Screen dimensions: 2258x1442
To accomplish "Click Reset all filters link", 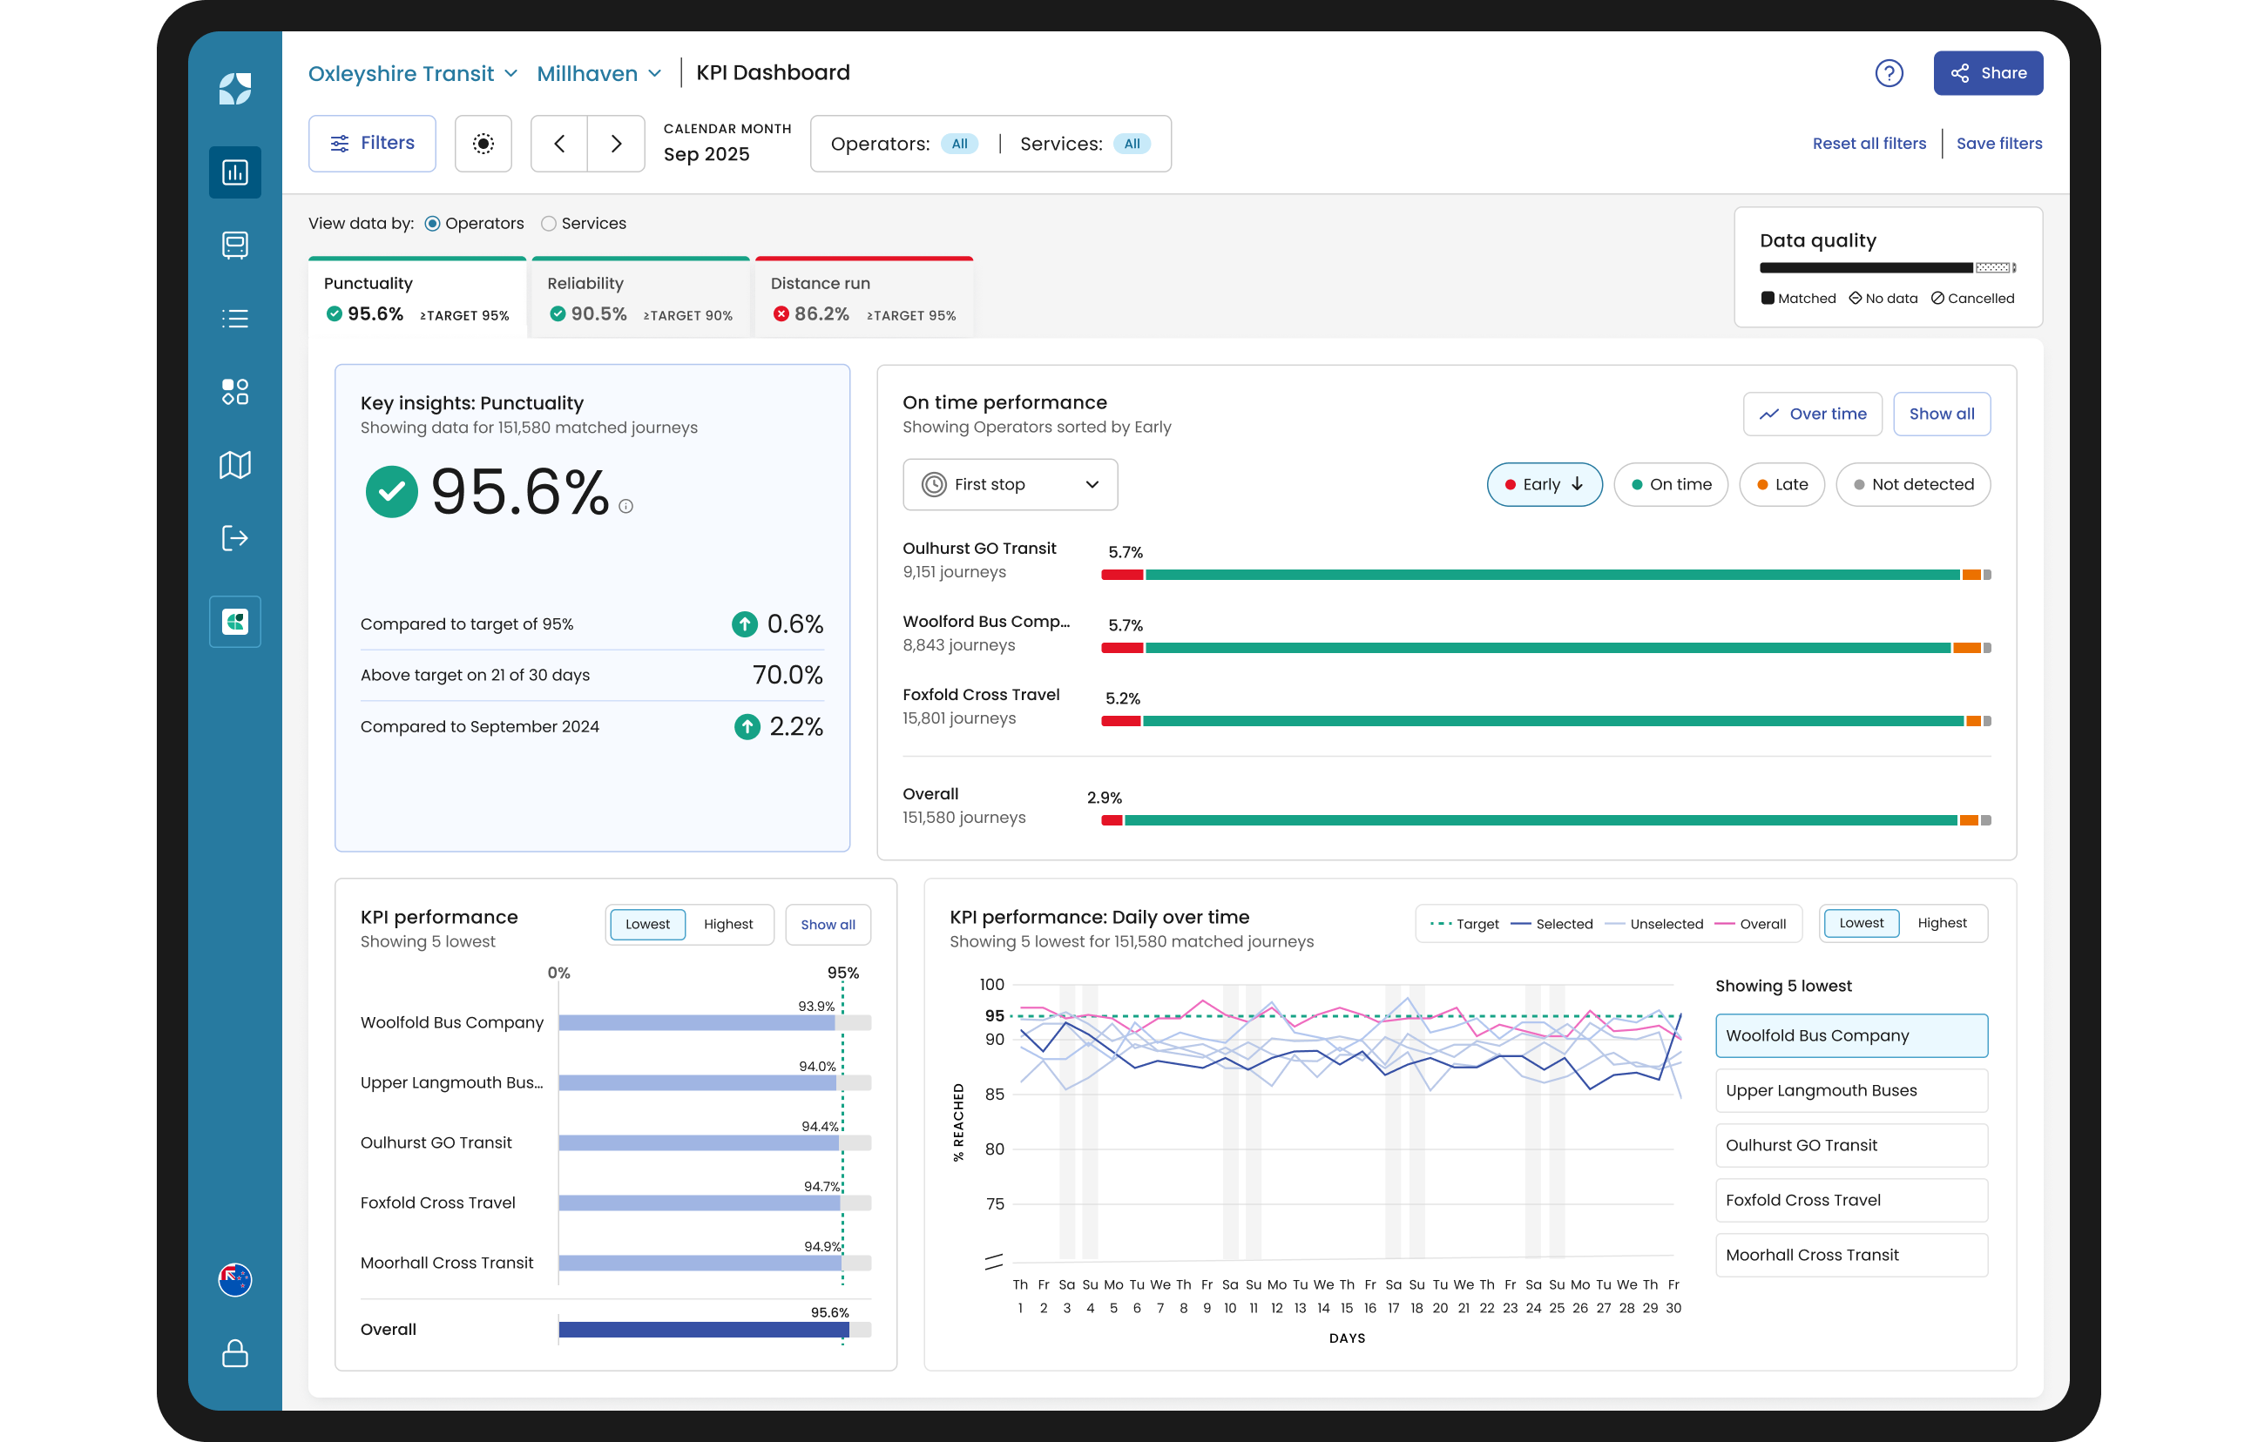I will tap(1869, 144).
